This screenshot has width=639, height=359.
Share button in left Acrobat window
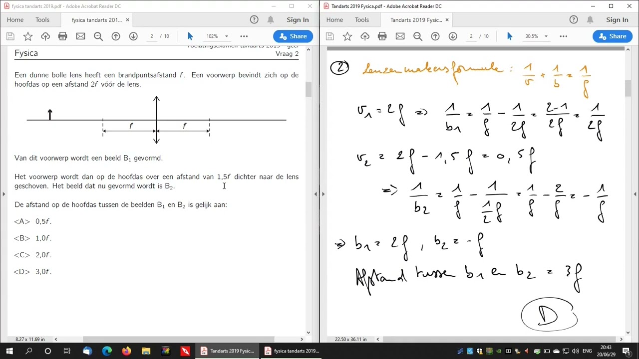293,36
